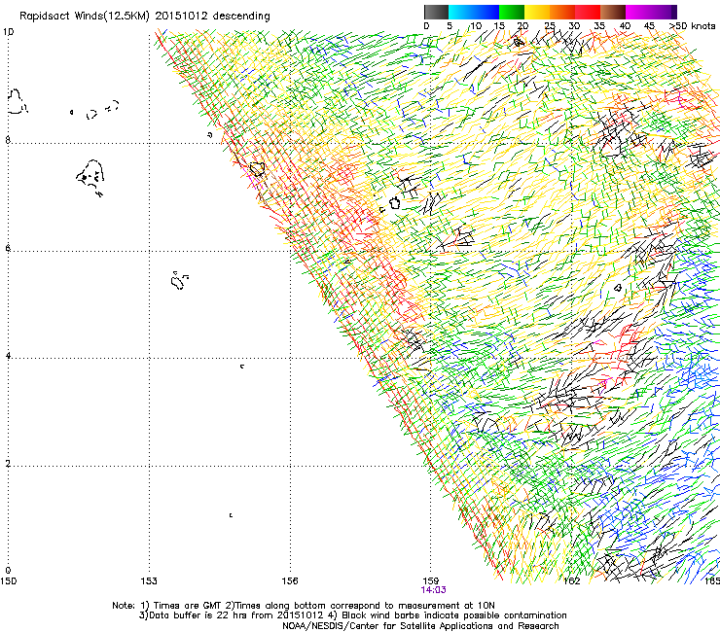Image resolution: width=720 pixels, height=632 pixels.
Task: Click the 156 longitude axis label
Action: pyautogui.click(x=290, y=581)
